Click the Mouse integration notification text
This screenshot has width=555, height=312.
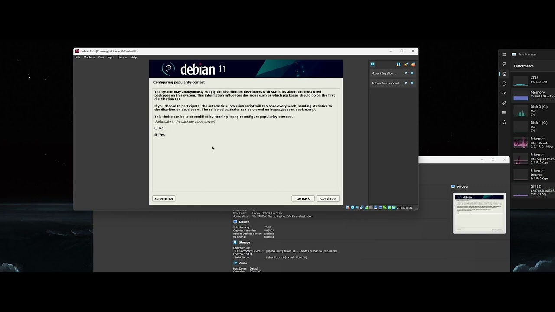[384, 73]
